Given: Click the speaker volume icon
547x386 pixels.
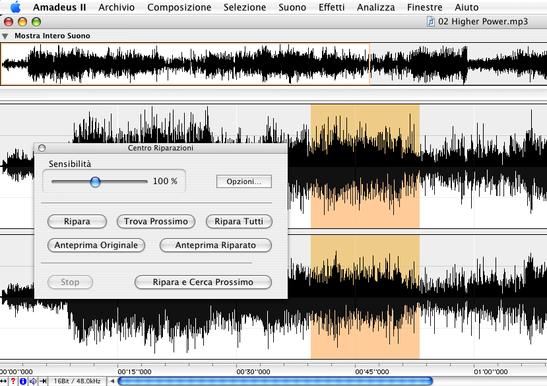Looking at the screenshot, I should [x=33, y=381].
